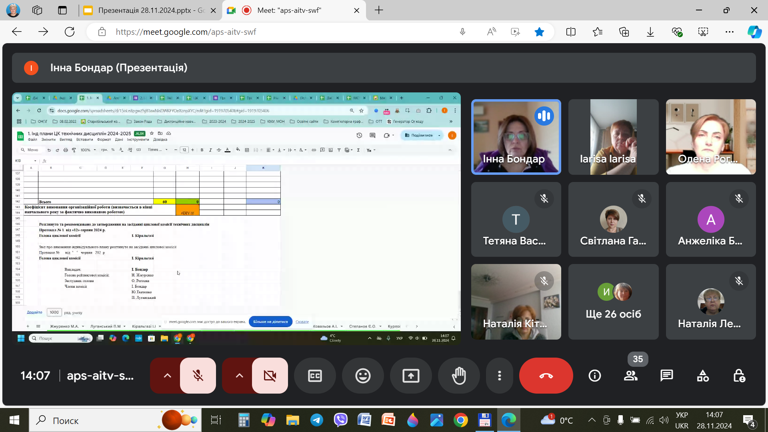Open Chrome from the taskbar
Screen dimensions: 768x432
pyautogui.click(x=461, y=420)
